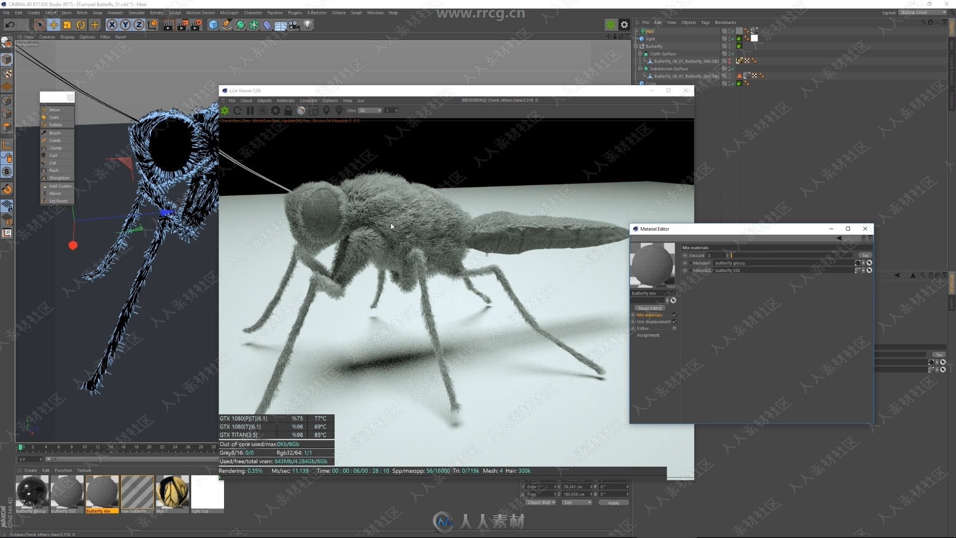
Task: Open the MoGraph menu in main menu bar
Action: (229, 13)
